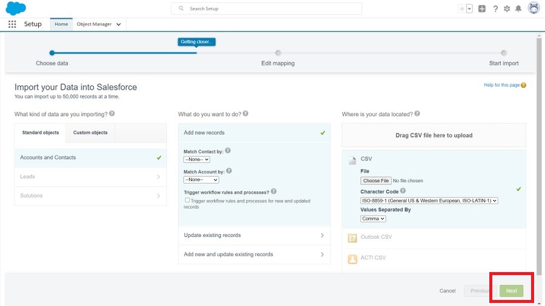The image size is (545, 306).
Task: Select the Outlook CSV source option
Action: click(434, 238)
